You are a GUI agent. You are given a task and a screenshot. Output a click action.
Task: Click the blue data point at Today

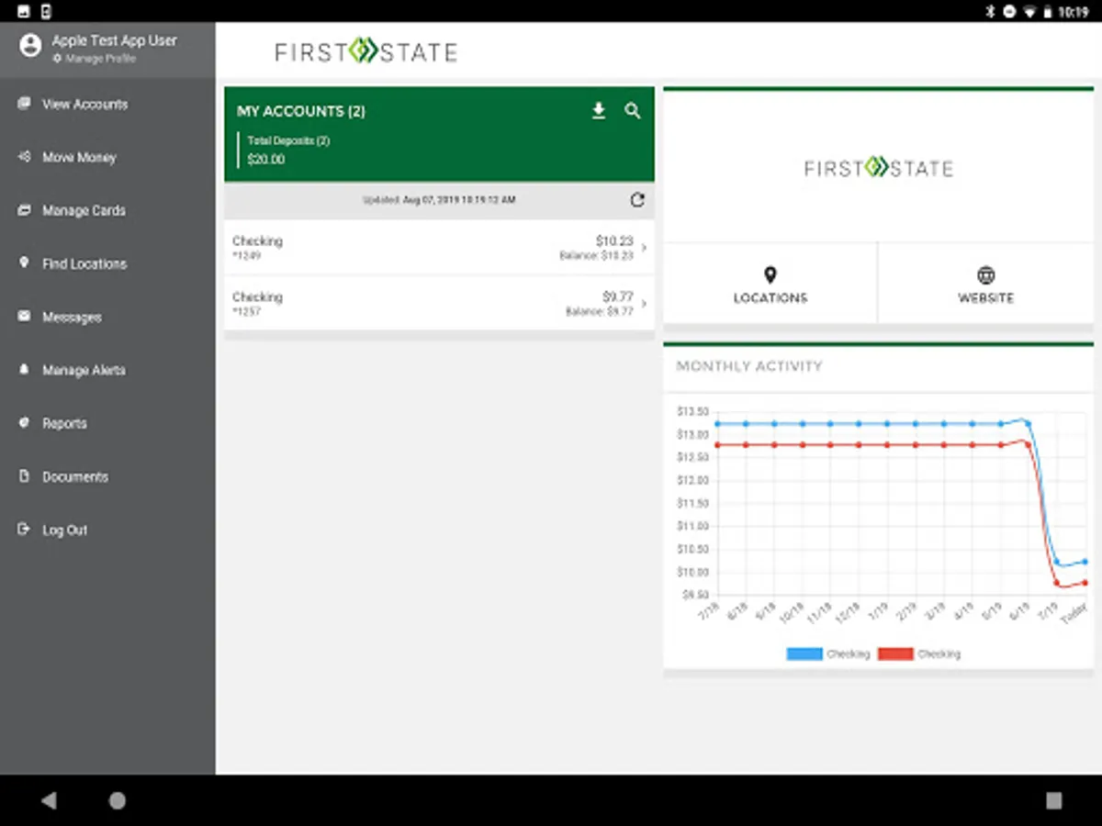(1085, 562)
